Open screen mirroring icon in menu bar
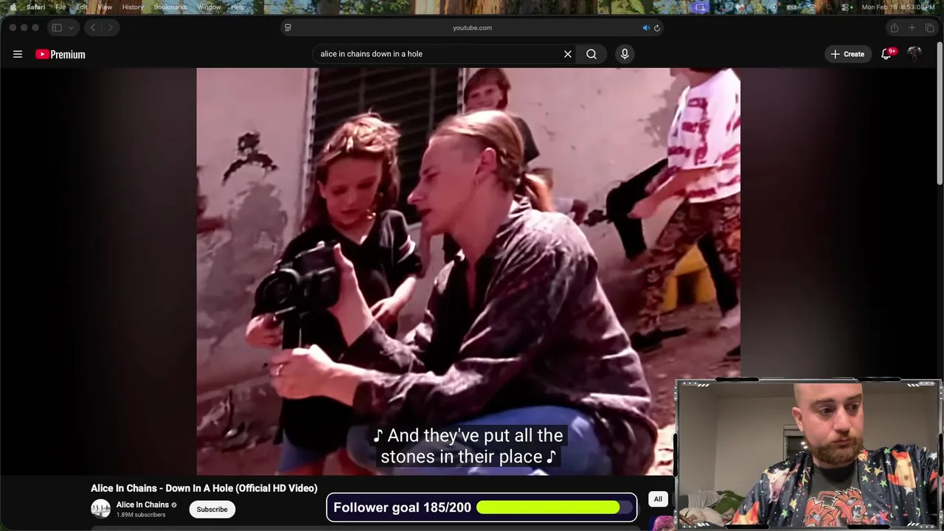944x531 pixels. click(701, 7)
